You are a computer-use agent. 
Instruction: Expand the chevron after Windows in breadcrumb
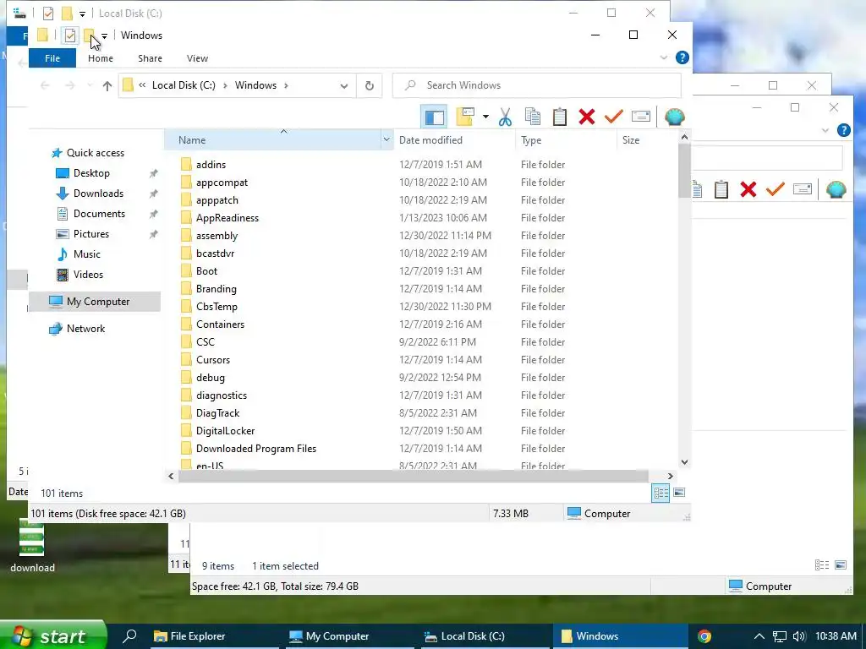click(286, 85)
